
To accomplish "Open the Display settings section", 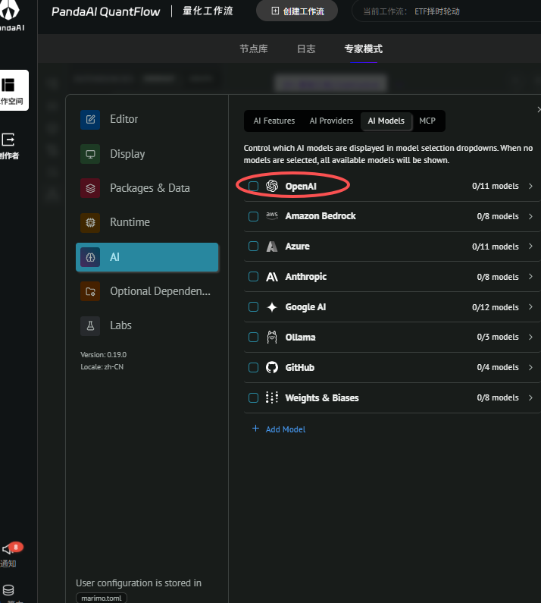I will pos(147,154).
